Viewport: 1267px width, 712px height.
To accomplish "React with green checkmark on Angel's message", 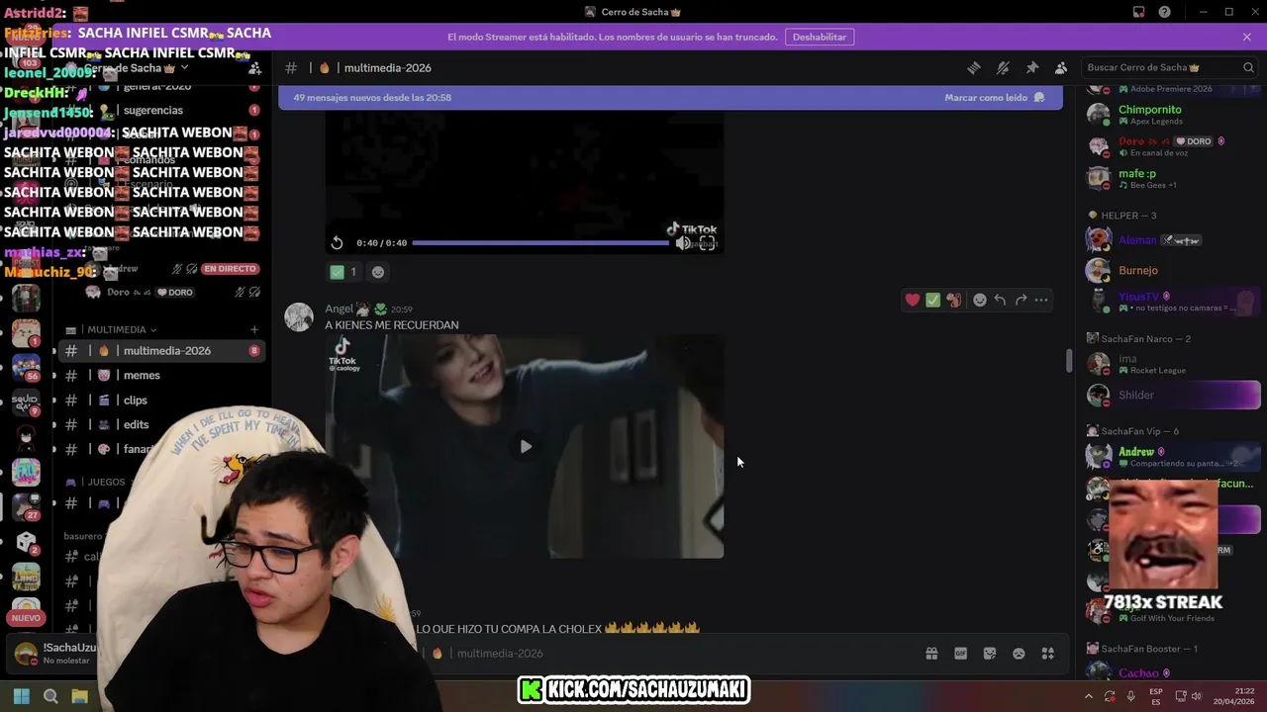I will coord(932,300).
